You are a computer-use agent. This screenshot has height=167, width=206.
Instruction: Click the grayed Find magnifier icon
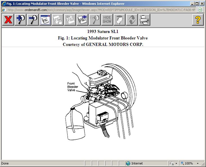95,20
